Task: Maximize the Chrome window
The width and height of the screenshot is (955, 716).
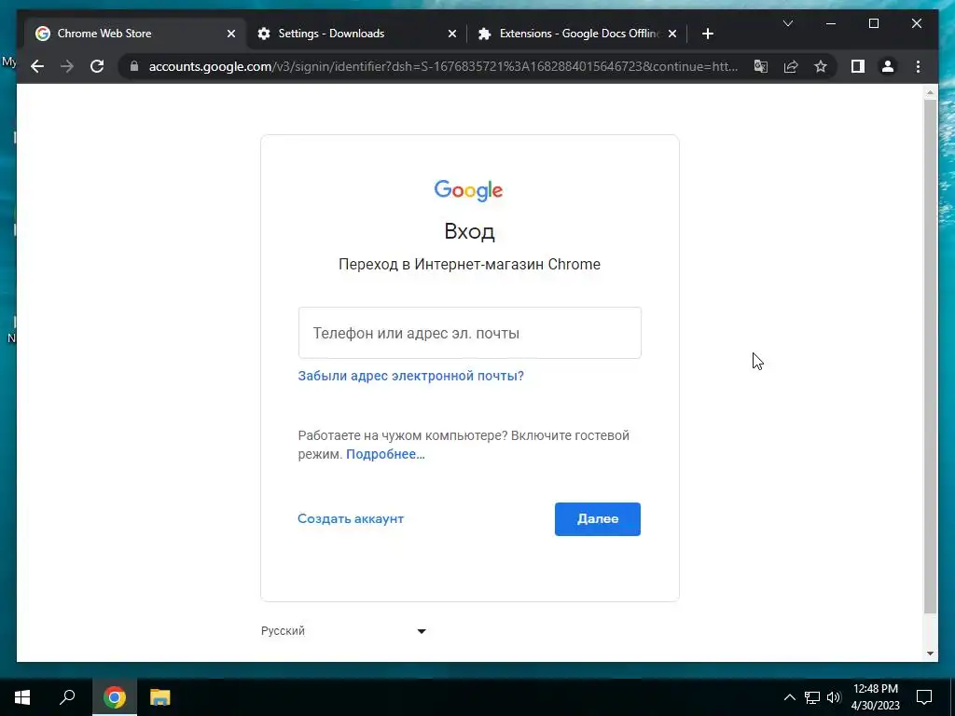Action: [x=873, y=23]
